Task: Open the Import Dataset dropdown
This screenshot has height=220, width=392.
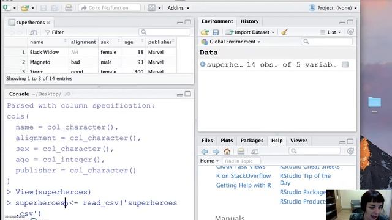Action: 250,32
